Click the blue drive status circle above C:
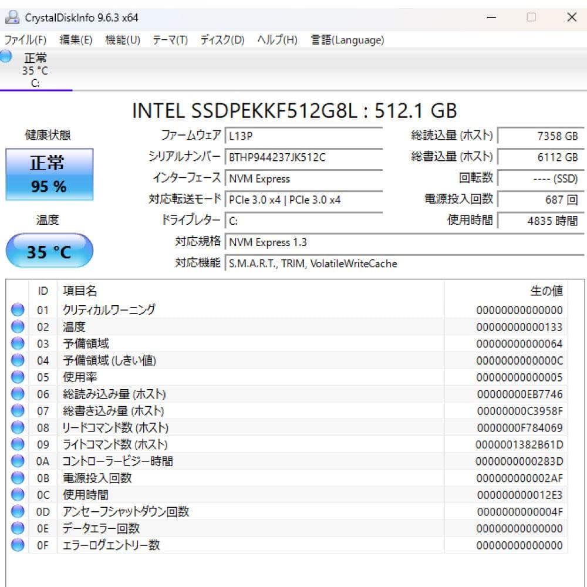This screenshot has width=587, height=587. [x=5, y=57]
